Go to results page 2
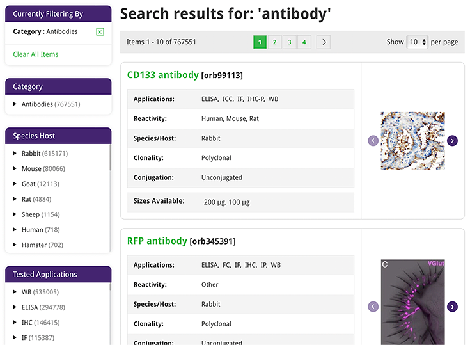The width and height of the screenshot is (470, 345). point(274,42)
